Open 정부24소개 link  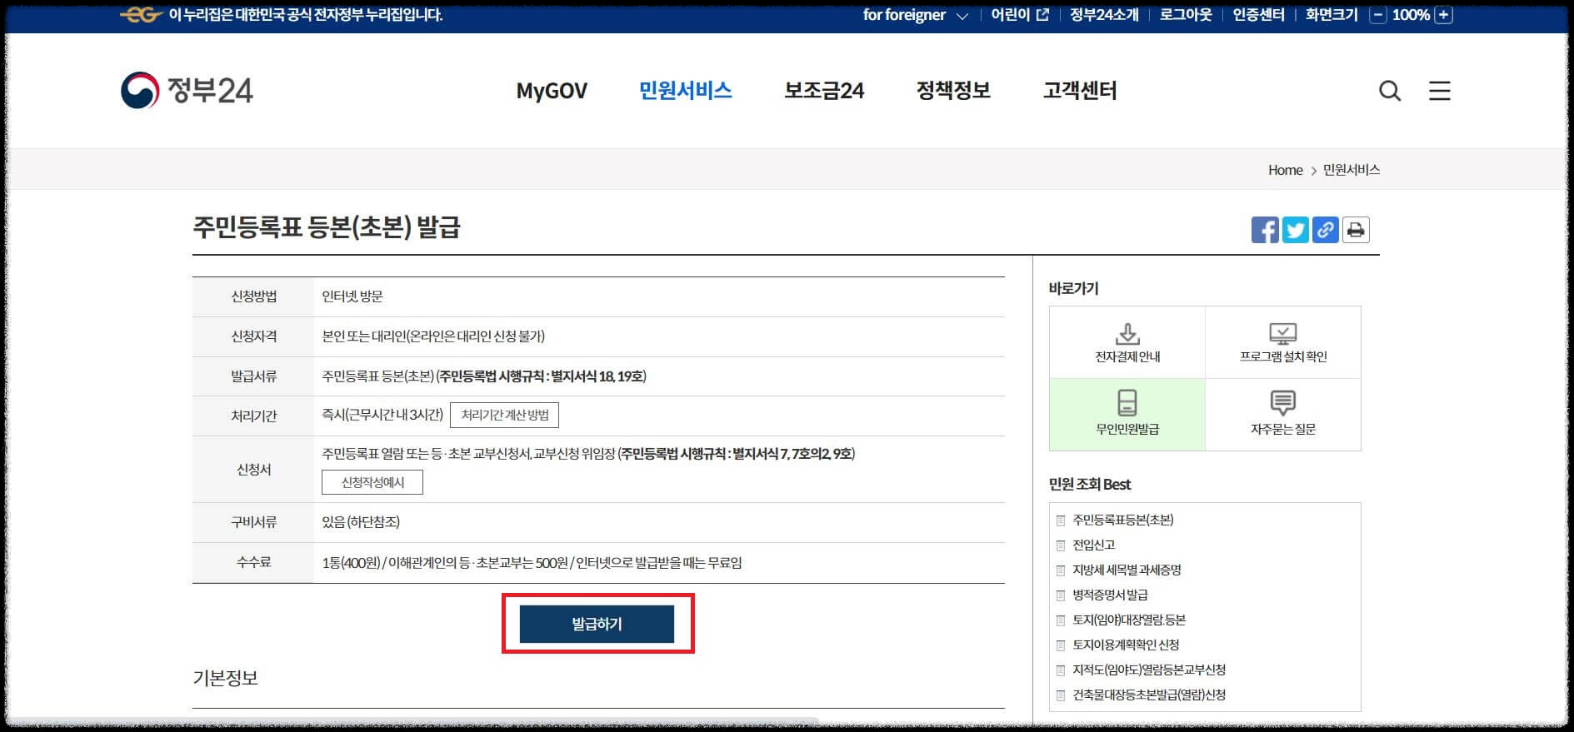[1104, 15]
